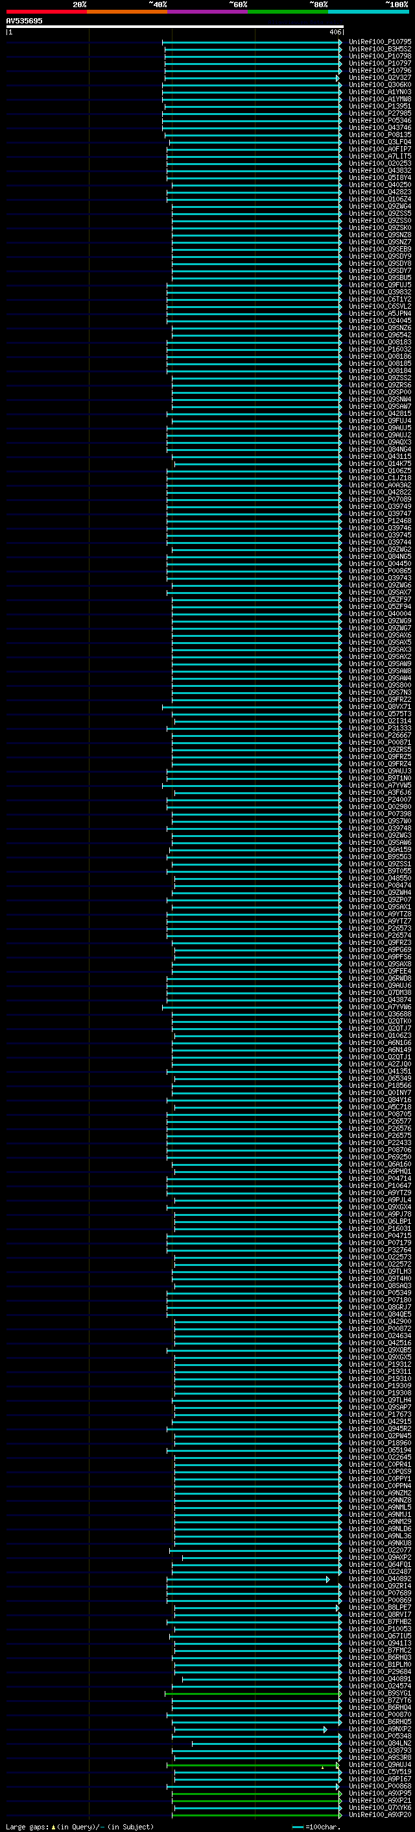Image resolution: width=415 pixels, height=1832 pixels.
Task: Open hit UniRef100_Q5I8Y4
Action: click(379, 178)
